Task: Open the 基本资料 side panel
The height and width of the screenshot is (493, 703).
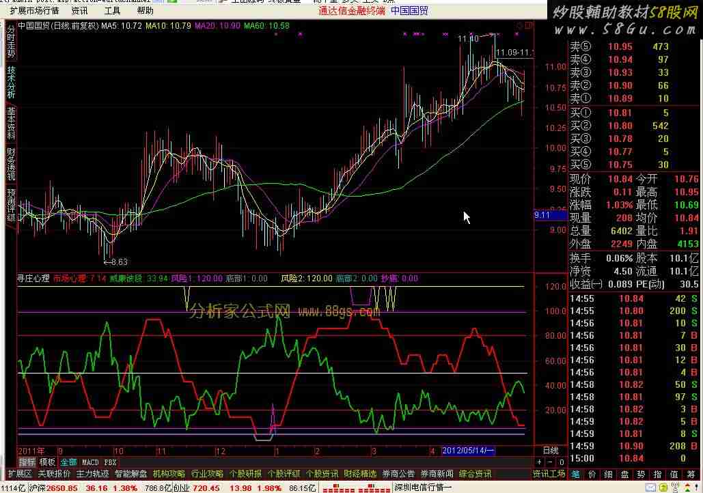Action: coord(11,124)
